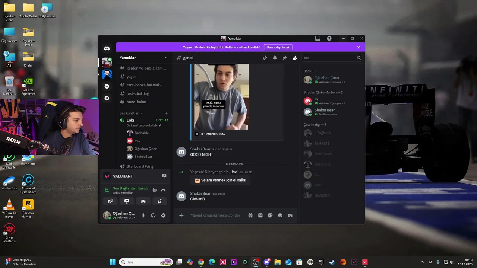Open Oğuzhan Çınar profile in user panel

tap(120, 215)
